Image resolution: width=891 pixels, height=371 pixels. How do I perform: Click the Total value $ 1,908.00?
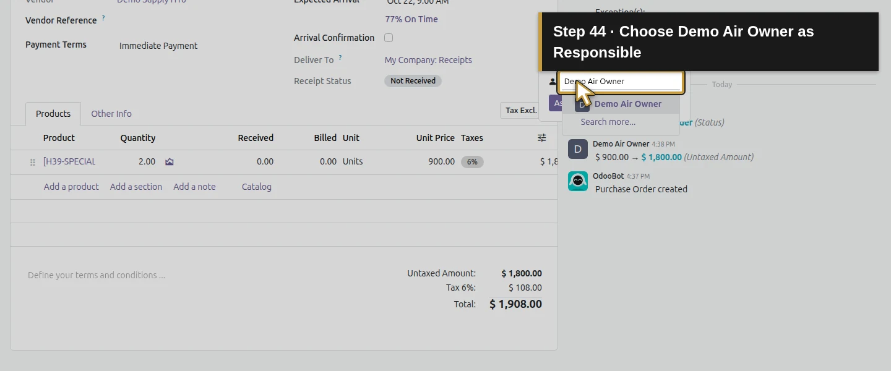coord(515,304)
